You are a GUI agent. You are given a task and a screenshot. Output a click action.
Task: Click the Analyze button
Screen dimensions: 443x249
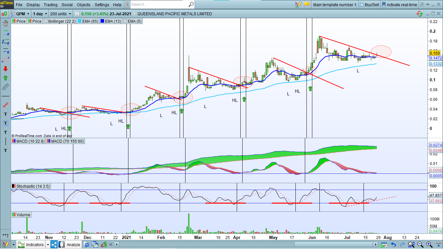pos(69,244)
